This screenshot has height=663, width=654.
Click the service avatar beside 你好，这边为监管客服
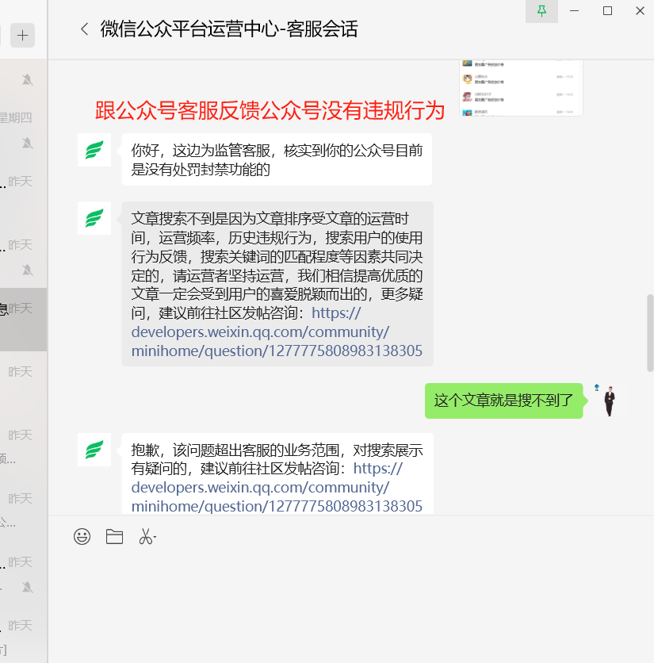(x=94, y=150)
